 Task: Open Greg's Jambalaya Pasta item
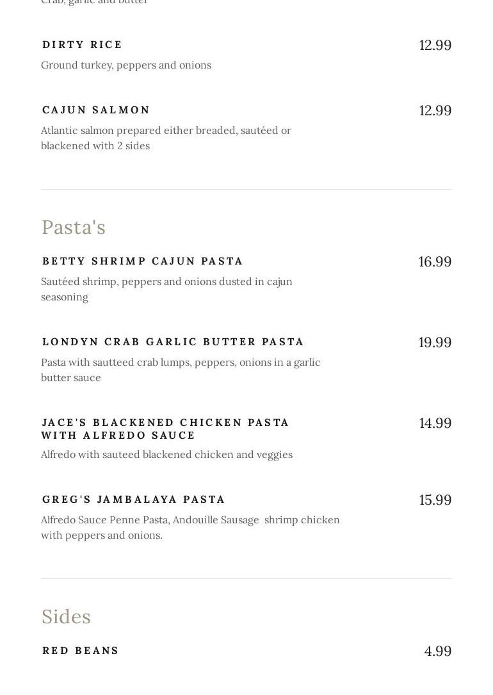pyautogui.click(x=133, y=499)
